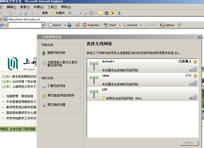
Task: Close the 无线网络连接 dialog
Action: pos(199,37)
